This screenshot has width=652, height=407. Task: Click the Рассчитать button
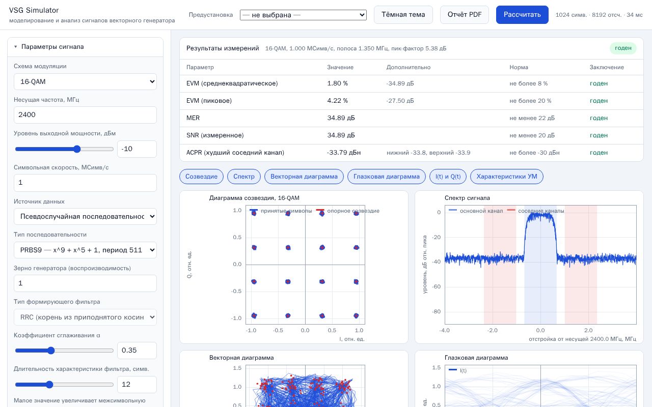click(x=522, y=15)
